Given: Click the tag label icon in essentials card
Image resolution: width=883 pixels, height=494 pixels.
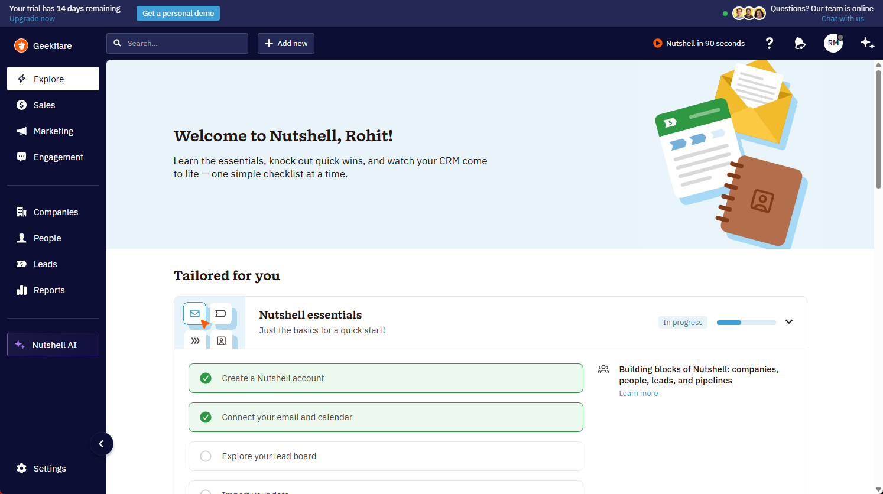Looking at the screenshot, I should click(220, 313).
